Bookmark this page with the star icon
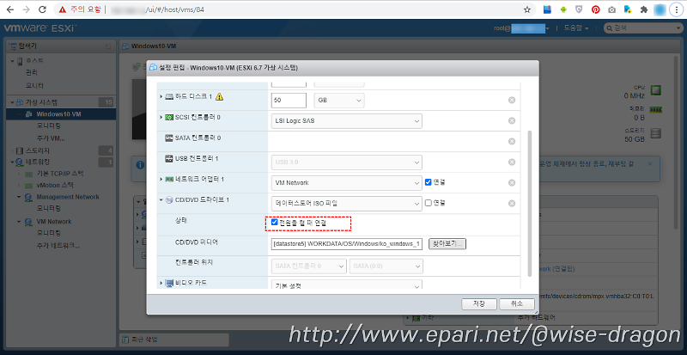The width and height of the screenshot is (687, 355). point(527,9)
